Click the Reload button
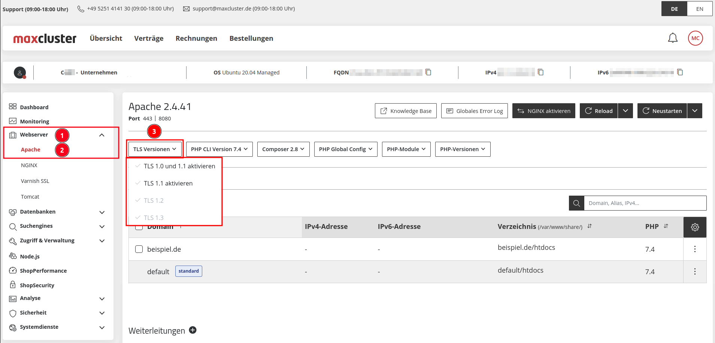The height and width of the screenshot is (343, 715). (x=599, y=111)
